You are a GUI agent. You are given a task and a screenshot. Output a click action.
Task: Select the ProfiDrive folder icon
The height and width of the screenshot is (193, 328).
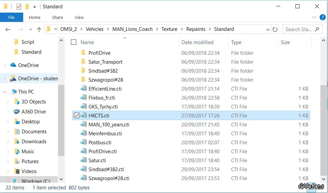(83, 52)
